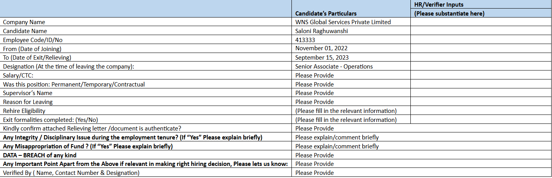This screenshot has width=552, height=178.
Task: Click the HR/Verifier input cell for Company Name
Action: (x=481, y=22)
